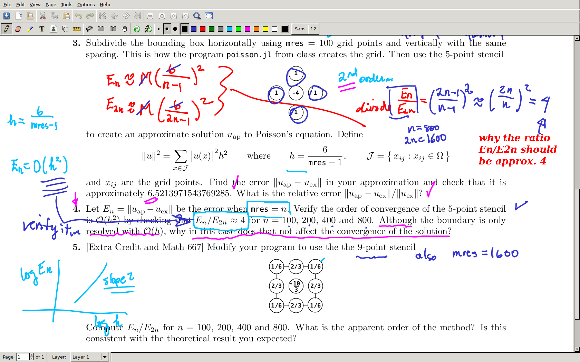Pick the magenta color swatch

pyautogui.click(x=247, y=29)
